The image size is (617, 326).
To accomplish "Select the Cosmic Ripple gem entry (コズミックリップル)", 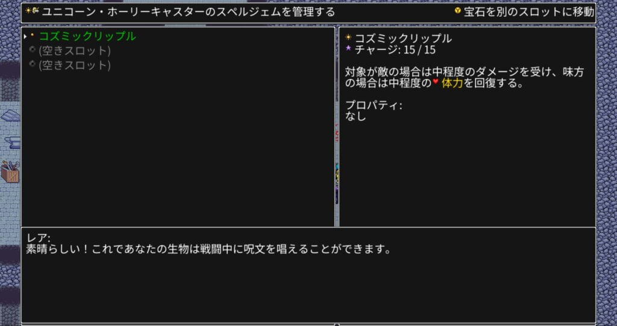I will point(87,37).
